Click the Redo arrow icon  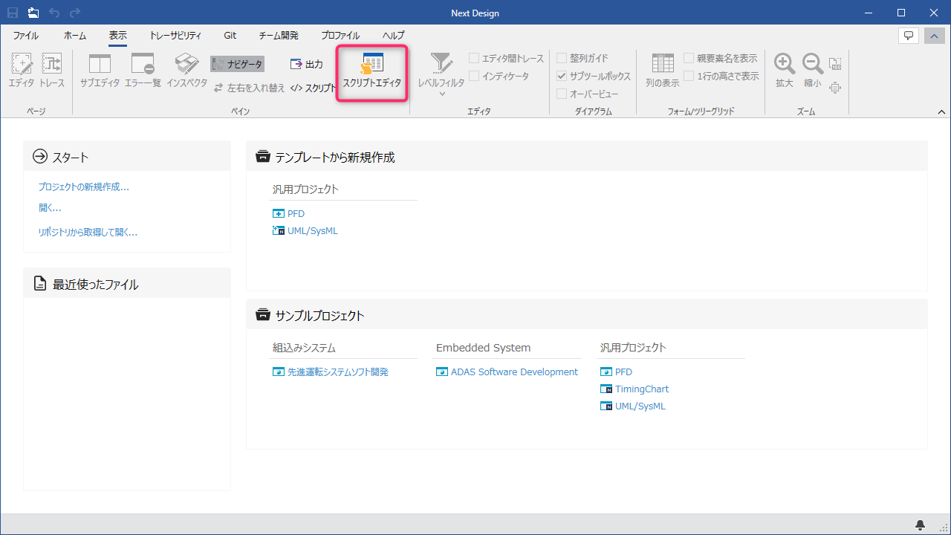(x=75, y=13)
